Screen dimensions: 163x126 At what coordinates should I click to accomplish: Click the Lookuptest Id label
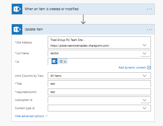(24, 100)
